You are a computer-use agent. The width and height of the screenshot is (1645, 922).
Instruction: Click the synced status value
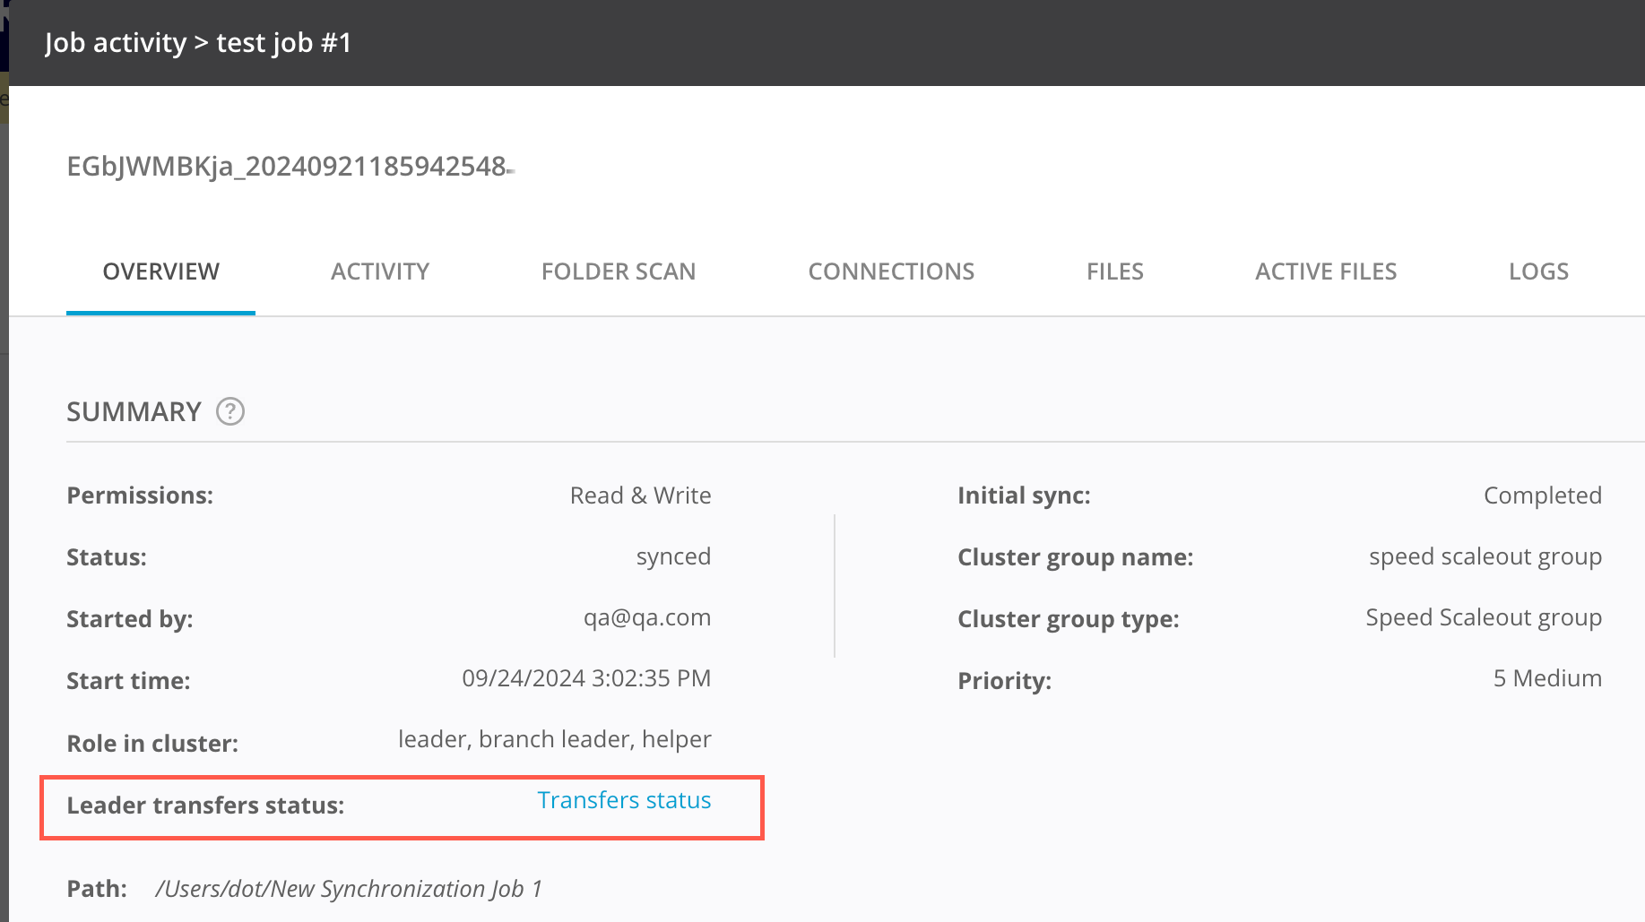673,556
